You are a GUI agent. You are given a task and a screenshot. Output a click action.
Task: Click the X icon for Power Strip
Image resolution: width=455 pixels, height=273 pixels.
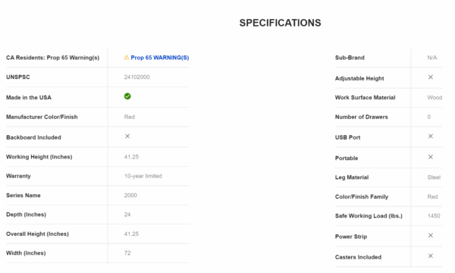(x=431, y=235)
